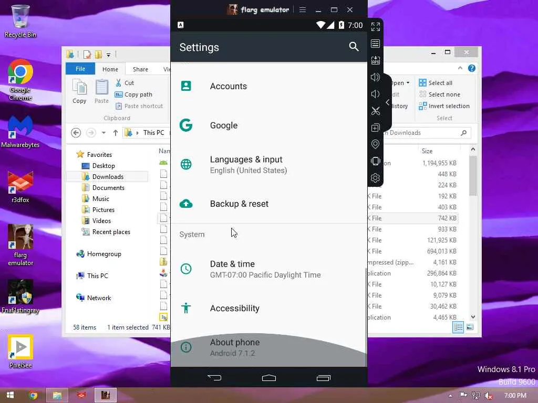Open Accounts settings

coord(268,86)
